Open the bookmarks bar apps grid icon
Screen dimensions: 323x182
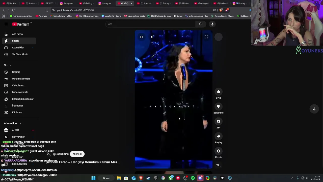[x=3, y=16]
